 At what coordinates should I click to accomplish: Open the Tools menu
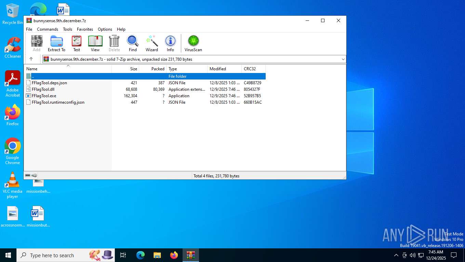point(67,29)
